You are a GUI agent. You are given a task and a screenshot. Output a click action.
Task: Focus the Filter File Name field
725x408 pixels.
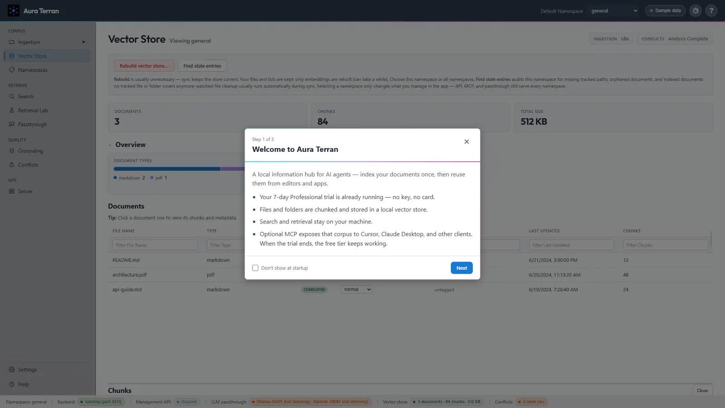(x=155, y=245)
